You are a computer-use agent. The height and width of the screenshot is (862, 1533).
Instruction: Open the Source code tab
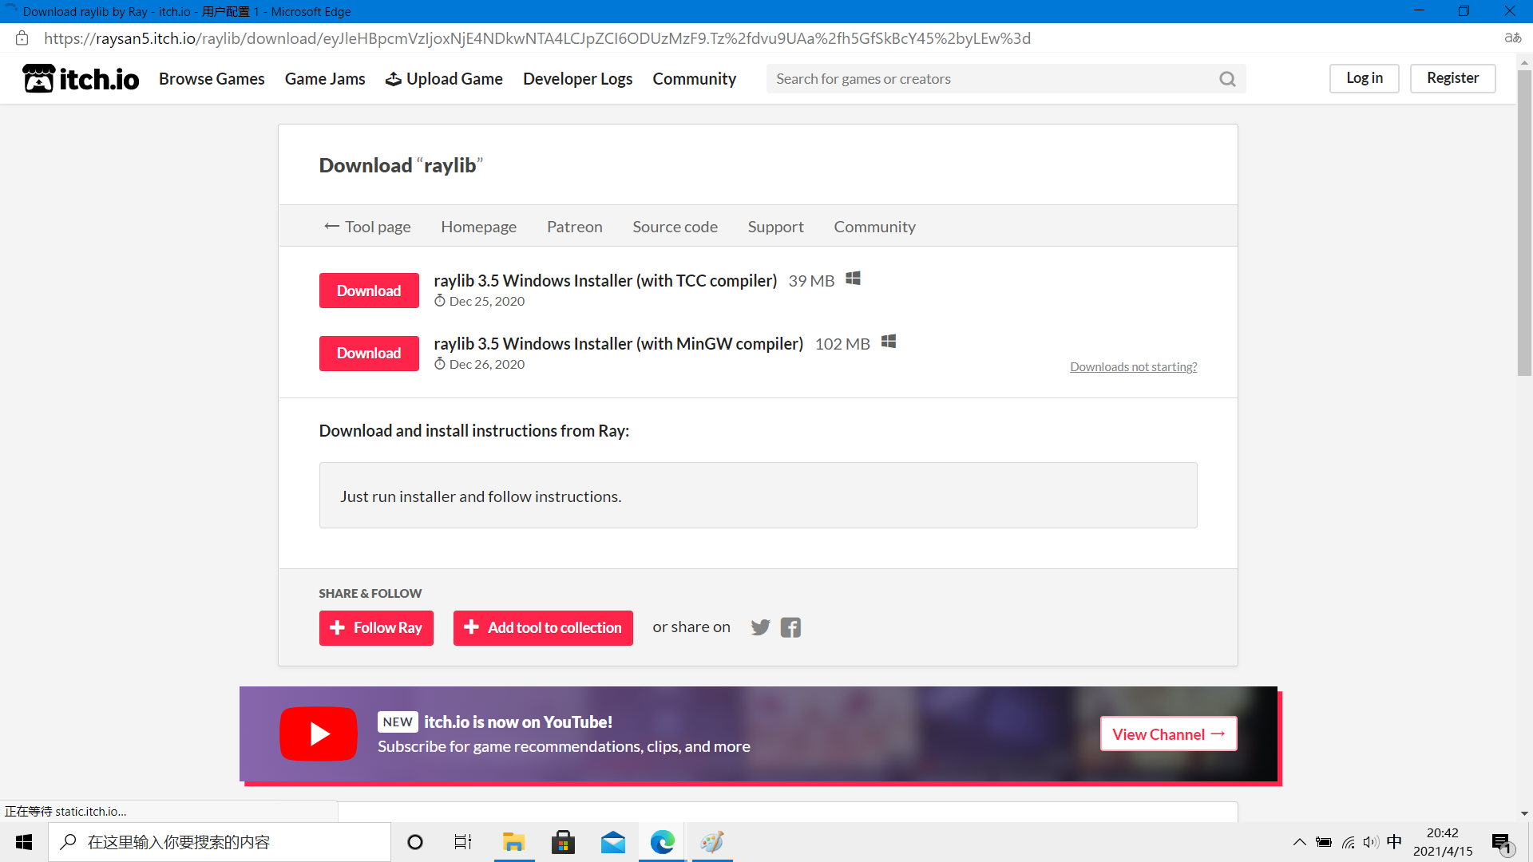(x=675, y=227)
